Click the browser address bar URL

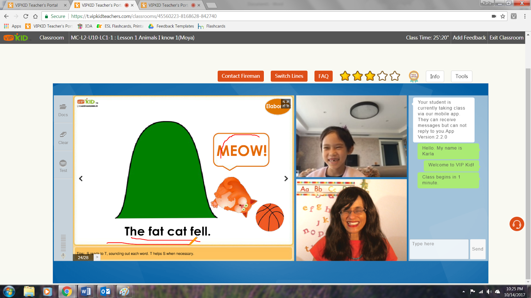click(144, 16)
